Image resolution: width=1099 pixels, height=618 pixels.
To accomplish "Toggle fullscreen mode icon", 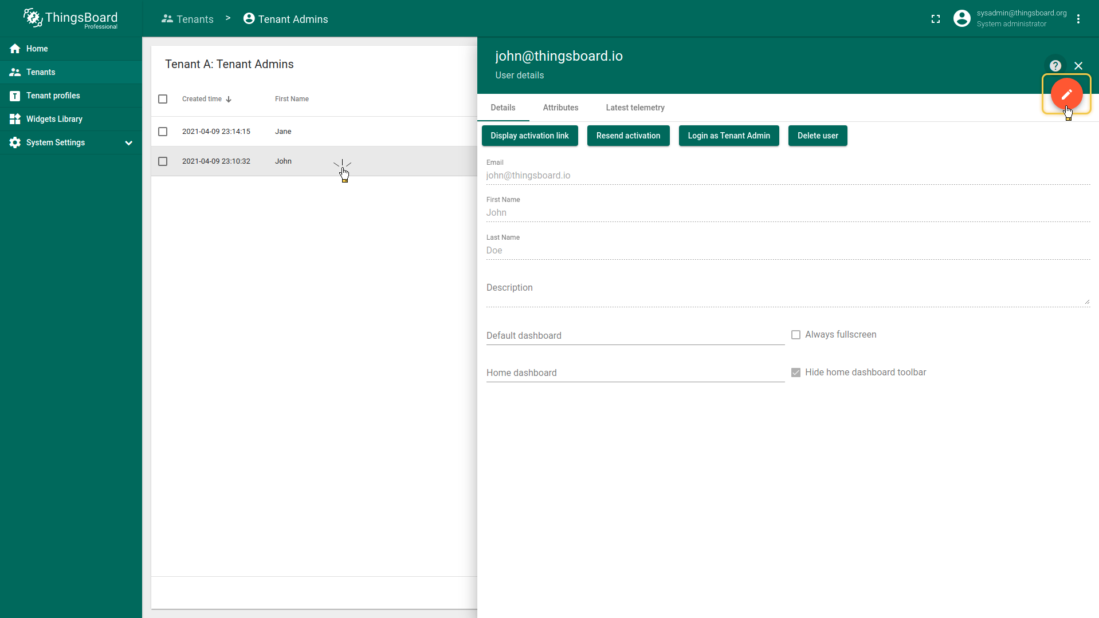I will click(x=936, y=19).
